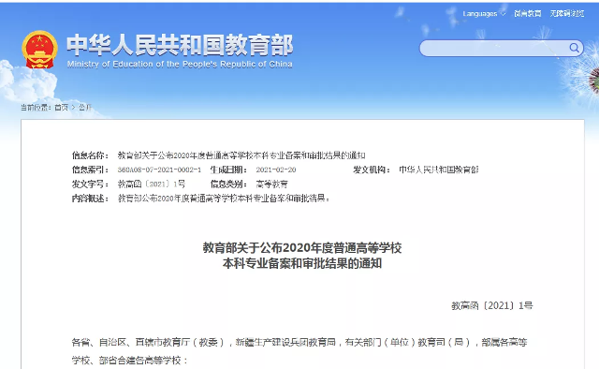Click the 中华人民共和国教育部 site title
The height and width of the screenshot is (369, 599).
coord(180,45)
